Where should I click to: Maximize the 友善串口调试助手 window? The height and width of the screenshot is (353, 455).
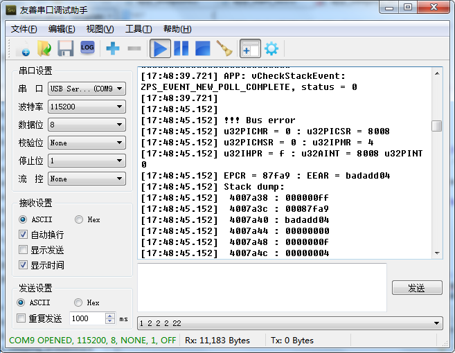coord(408,8)
